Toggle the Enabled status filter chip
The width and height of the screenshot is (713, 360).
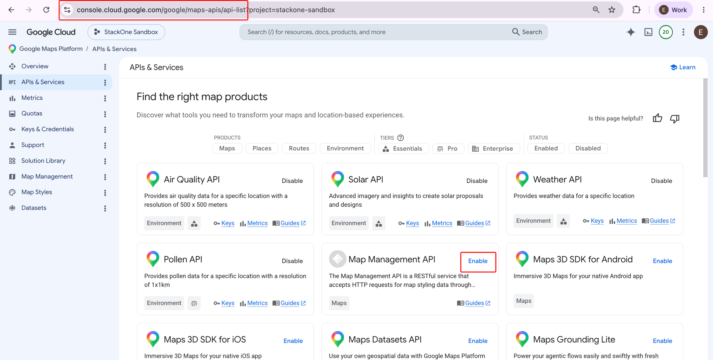546,148
